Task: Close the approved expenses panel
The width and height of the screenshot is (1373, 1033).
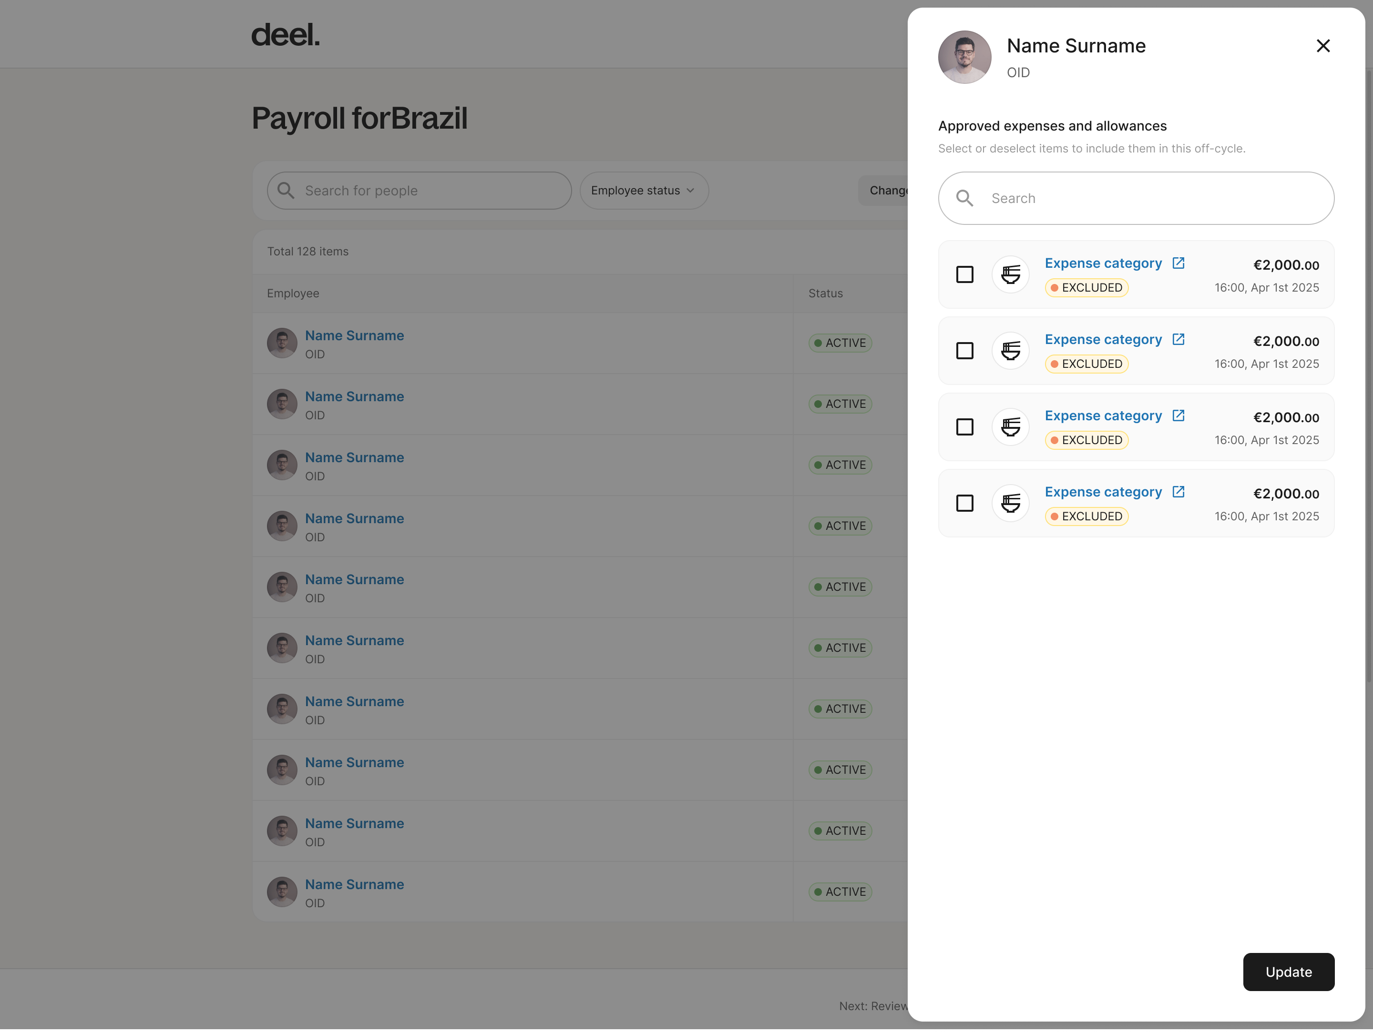Action: tap(1323, 45)
